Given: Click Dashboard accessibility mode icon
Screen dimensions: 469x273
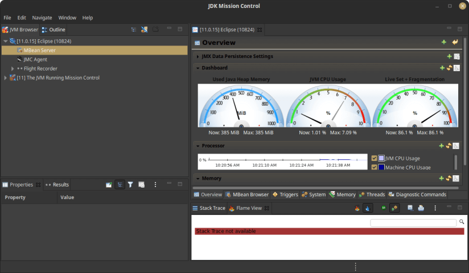Looking at the screenshot, I should tap(456, 68).
